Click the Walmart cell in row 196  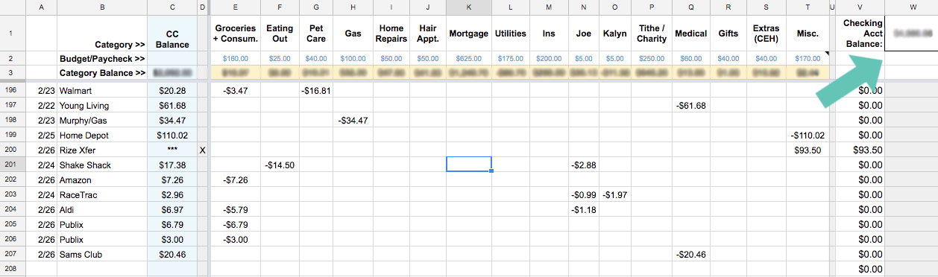coord(102,90)
